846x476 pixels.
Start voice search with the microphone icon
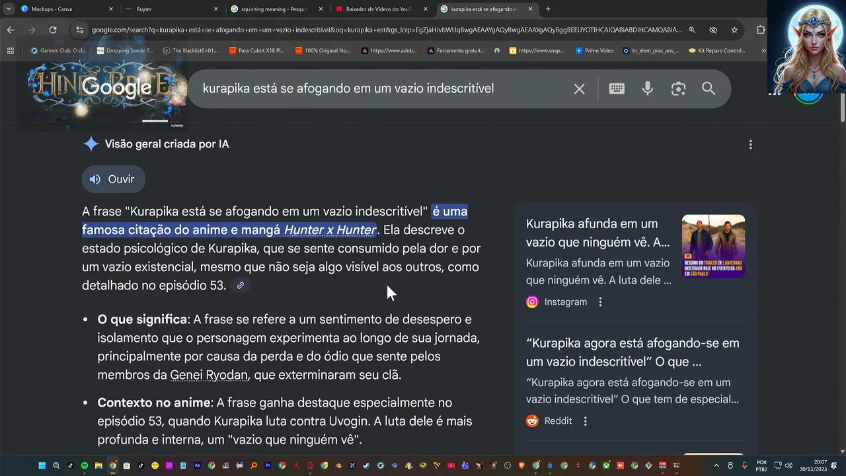click(x=648, y=89)
